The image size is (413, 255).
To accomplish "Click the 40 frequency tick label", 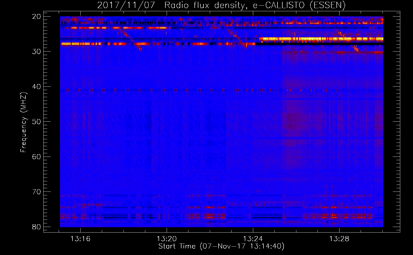I will coord(37,87).
